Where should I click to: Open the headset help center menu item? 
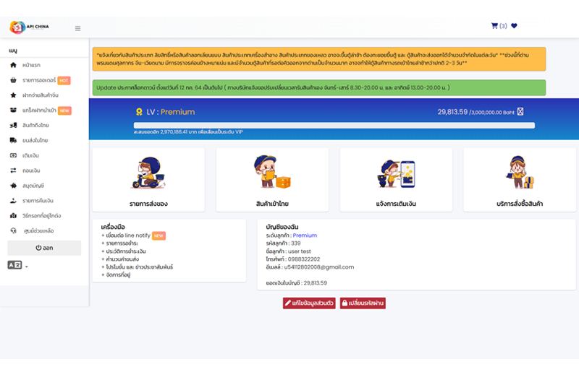click(x=32, y=230)
